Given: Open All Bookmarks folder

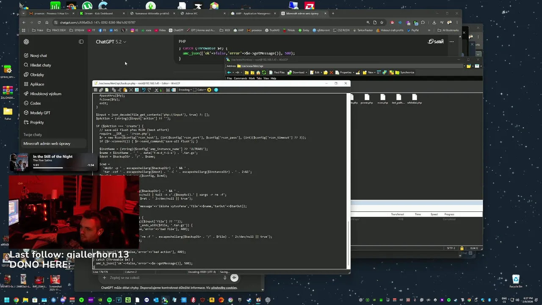Looking at the screenshot, I should [x=448, y=30].
